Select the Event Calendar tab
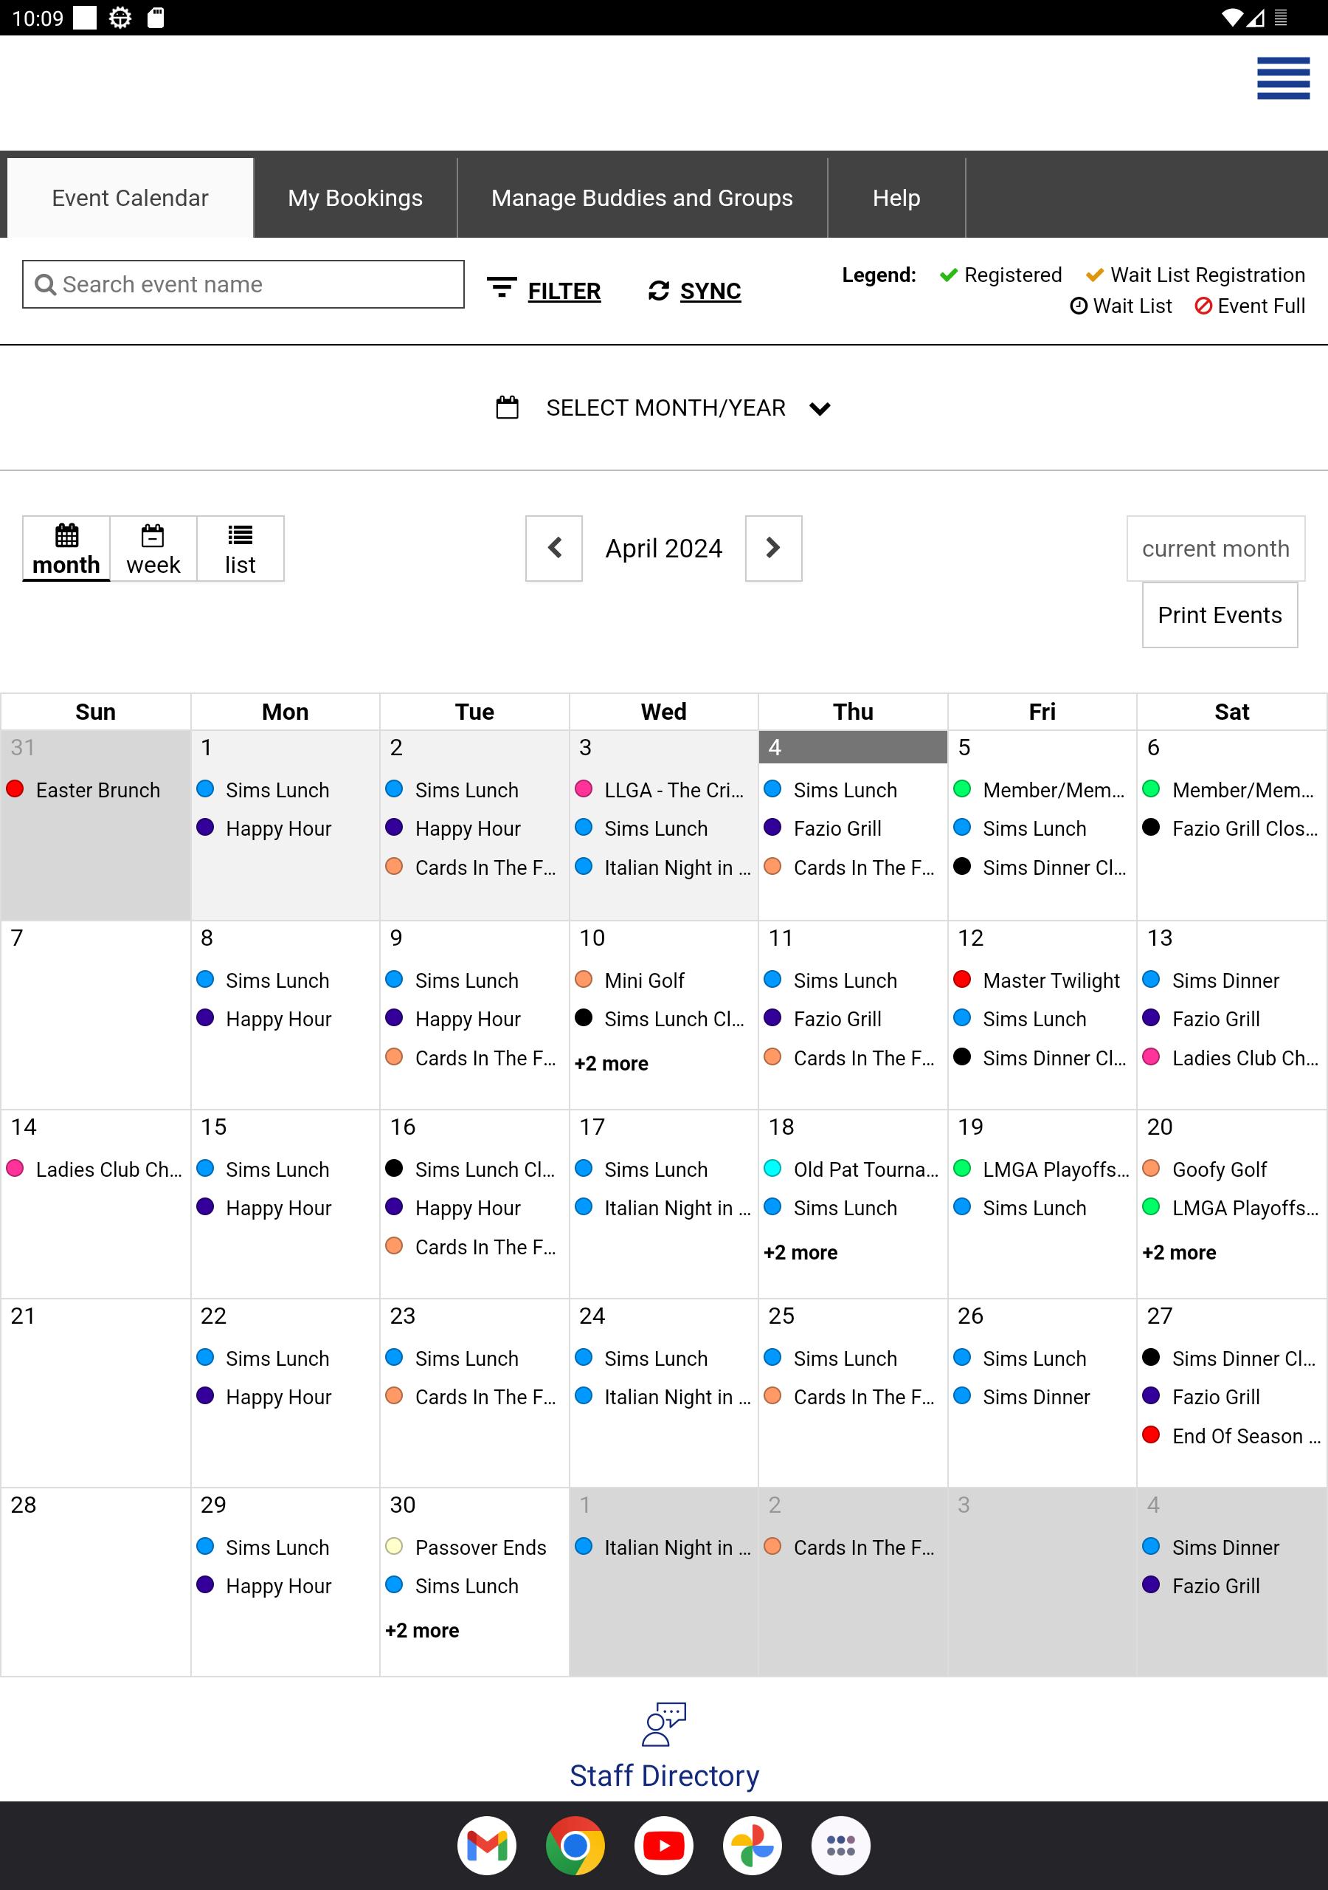This screenshot has width=1328, height=1890. tap(130, 198)
